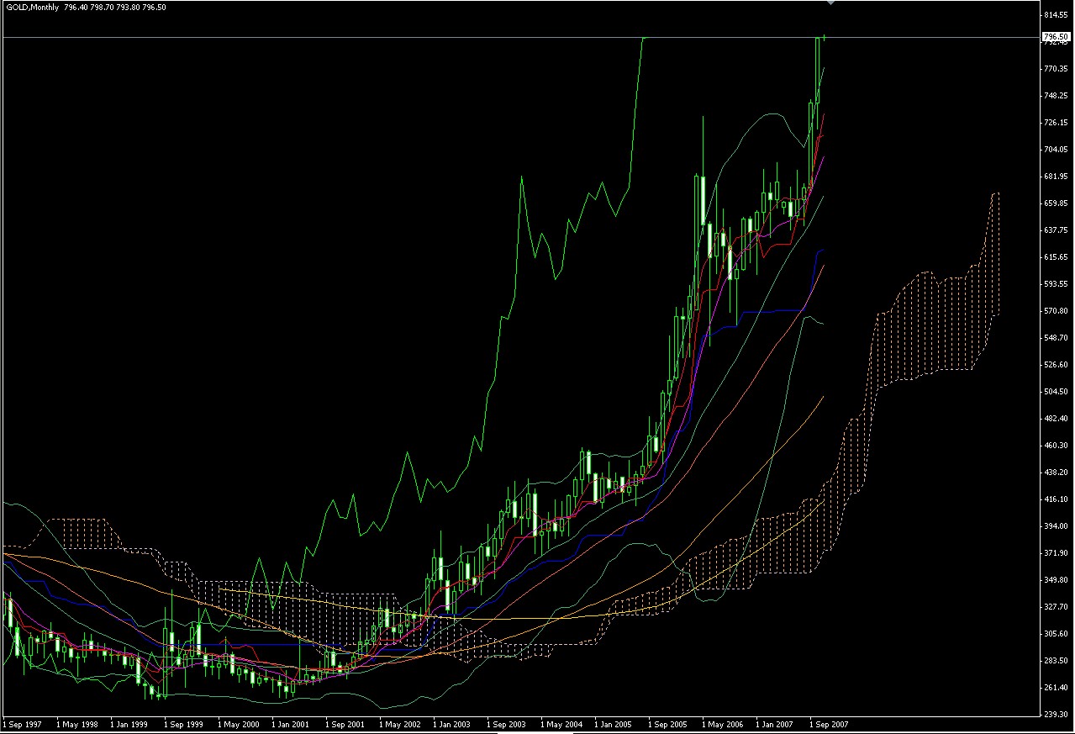Click the 1 Sep 2003 date label
Screen dimensions: 1075x734
(x=507, y=724)
